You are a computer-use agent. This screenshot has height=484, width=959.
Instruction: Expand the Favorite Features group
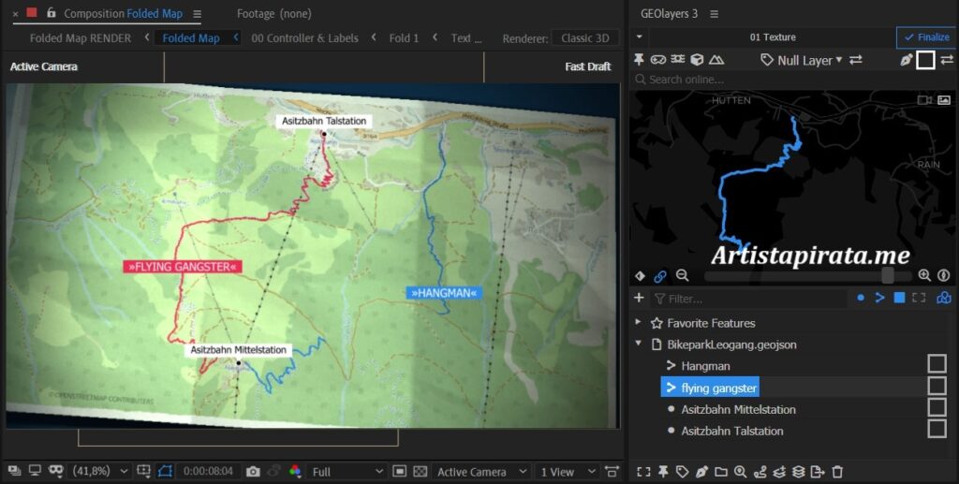638,322
